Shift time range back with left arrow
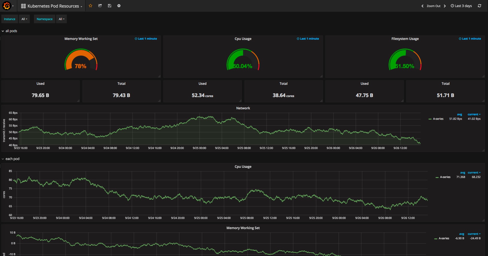This screenshot has height=256, width=488. pyautogui.click(x=422, y=6)
